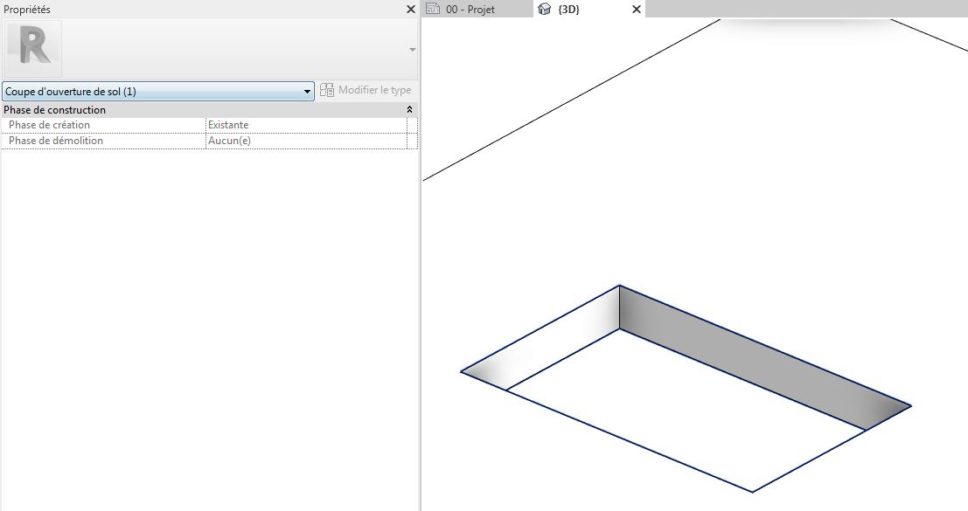968x511 pixels.
Task: Click floor plan icon on Projet tab
Action: click(x=433, y=10)
